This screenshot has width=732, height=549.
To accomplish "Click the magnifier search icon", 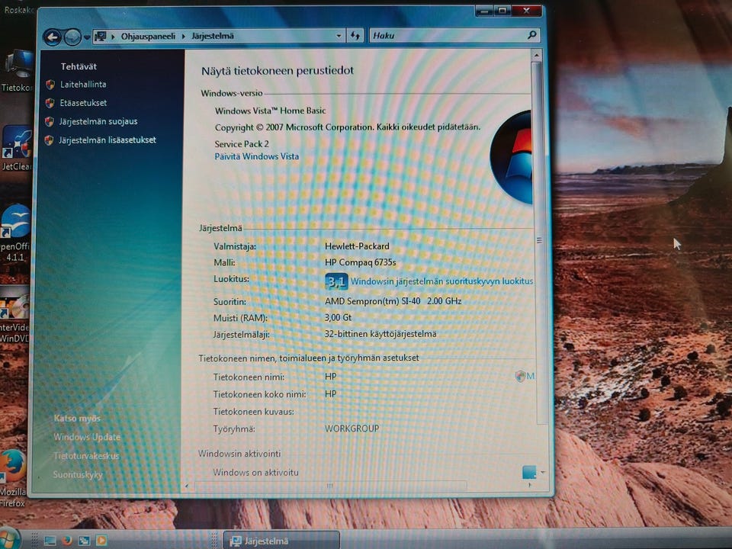I will 531,35.
